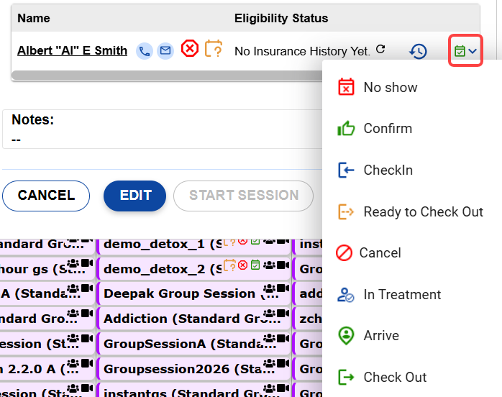The width and height of the screenshot is (502, 397).
Task: Set status to In Treatment
Action: [402, 294]
